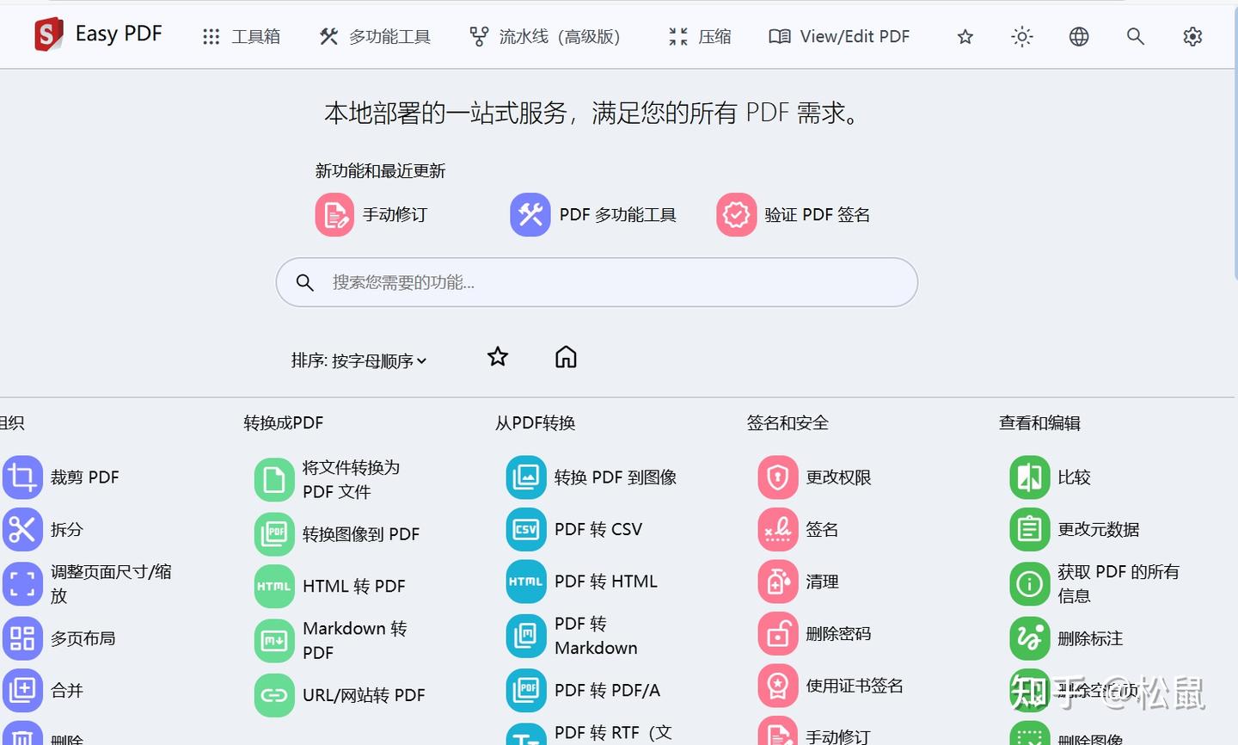Open the 转换图像到 PDF tool
1238x745 pixels.
(361, 533)
